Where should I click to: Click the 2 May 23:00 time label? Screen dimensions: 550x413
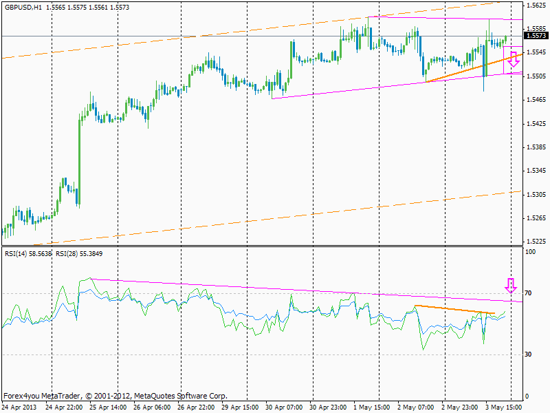460,407
